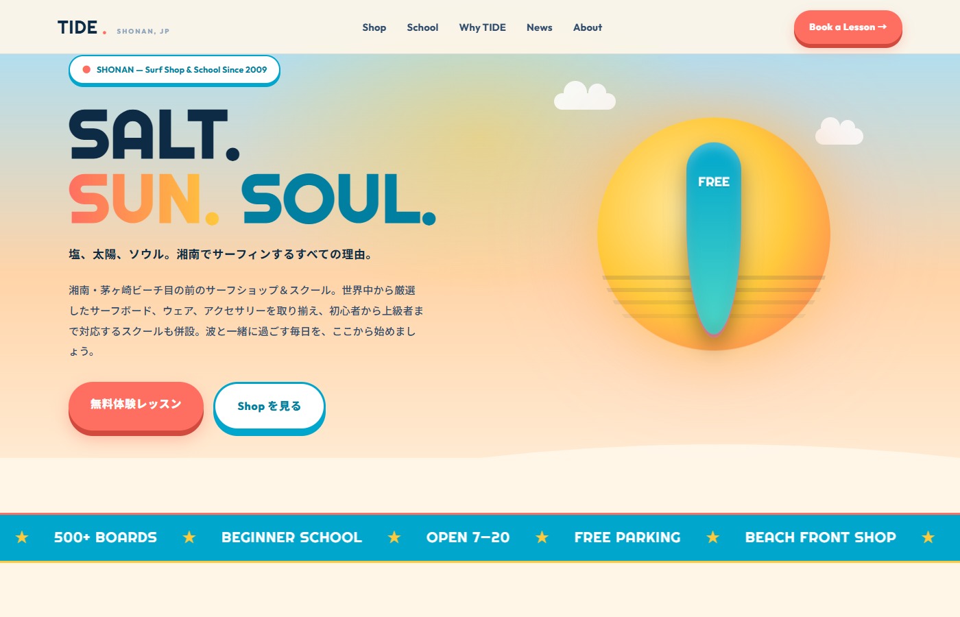Open the Shop navigation link
The width and height of the screenshot is (960, 617).
click(x=374, y=27)
